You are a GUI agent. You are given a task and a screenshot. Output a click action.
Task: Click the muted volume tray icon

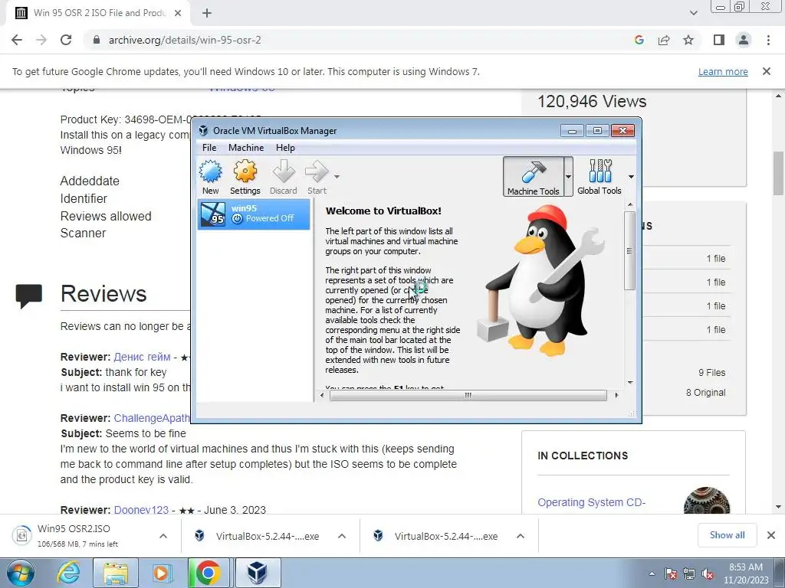coord(708,574)
